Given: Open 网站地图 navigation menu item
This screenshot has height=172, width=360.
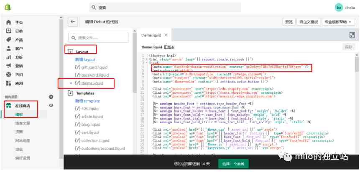Looking at the screenshot, I should 23,141.
